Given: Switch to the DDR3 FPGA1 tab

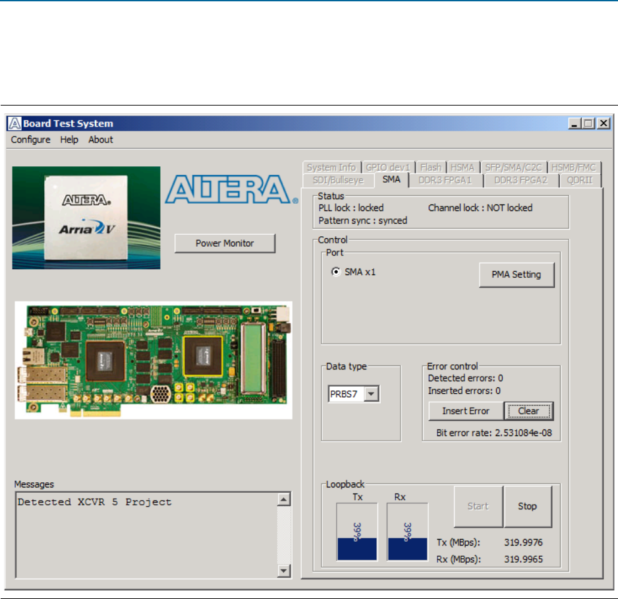Looking at the screenshot, I should [x=446, y=180].
